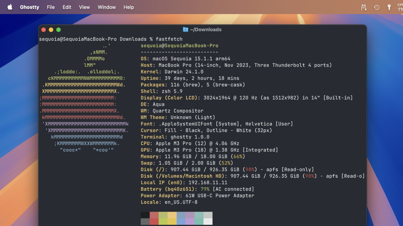This screenshot has height=226, width=403.
Task: Click the CPU usage indicator in menu bar
Action: pyautogui.click(x=400, y=7)
